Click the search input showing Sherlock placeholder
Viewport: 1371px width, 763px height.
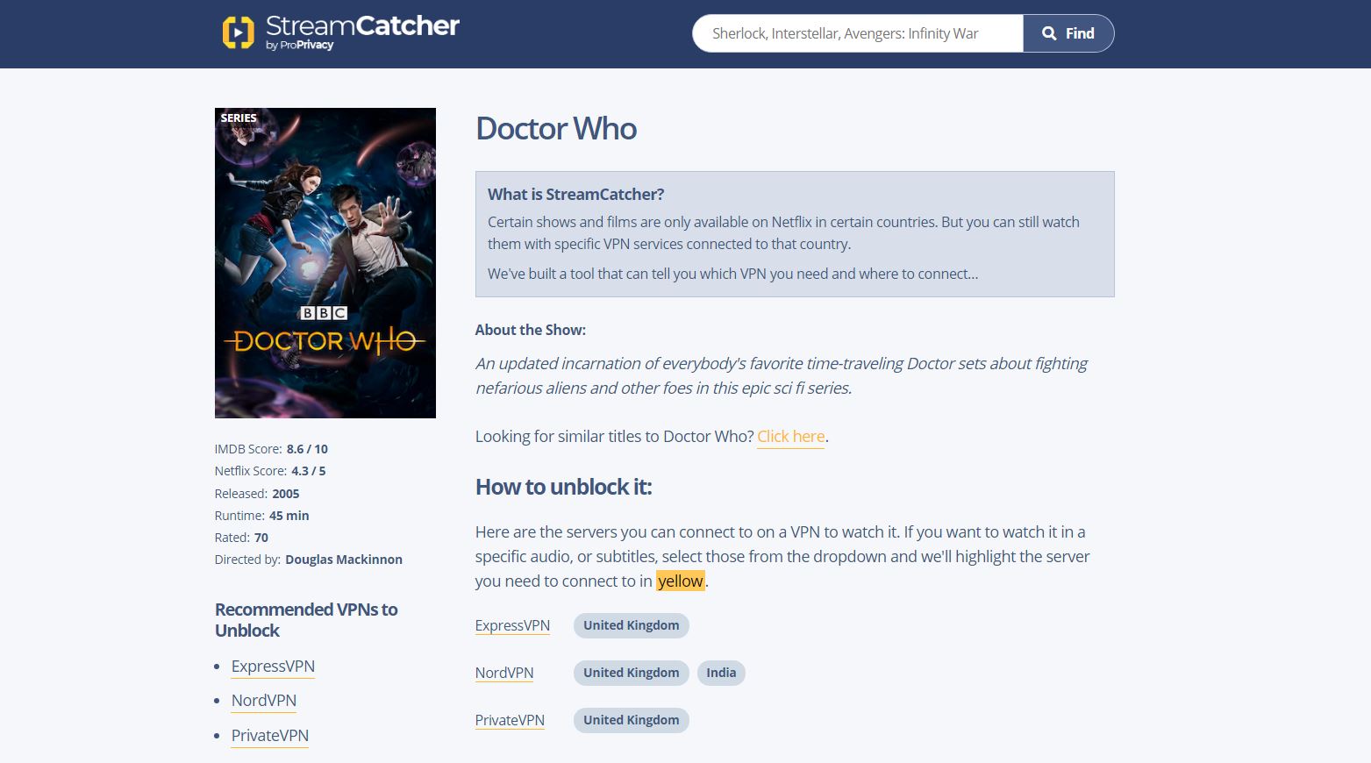[857, 32]
